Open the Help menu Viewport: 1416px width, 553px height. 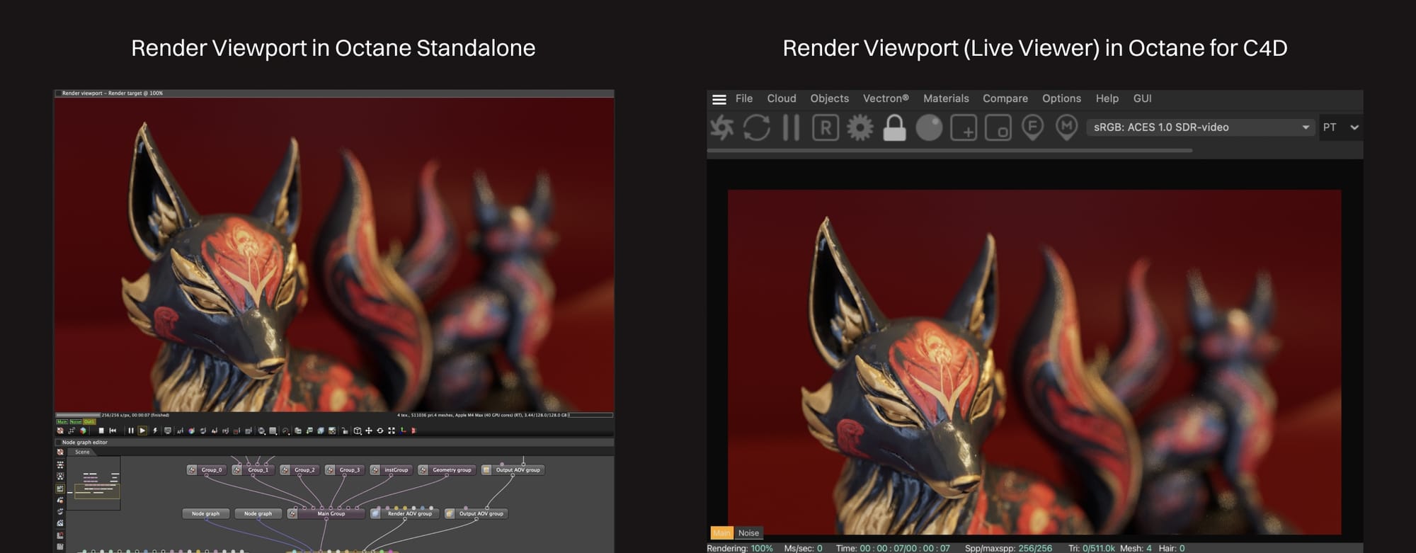(1107, 98)
